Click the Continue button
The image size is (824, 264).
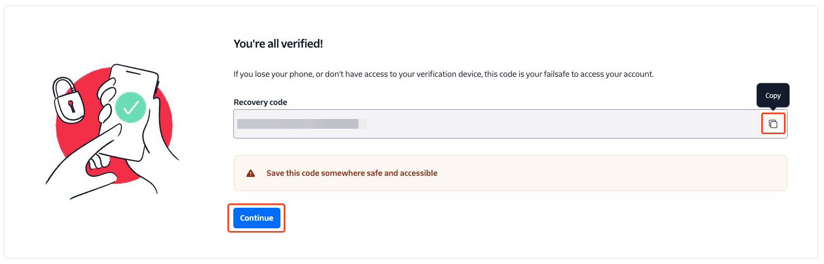point(257,218)
